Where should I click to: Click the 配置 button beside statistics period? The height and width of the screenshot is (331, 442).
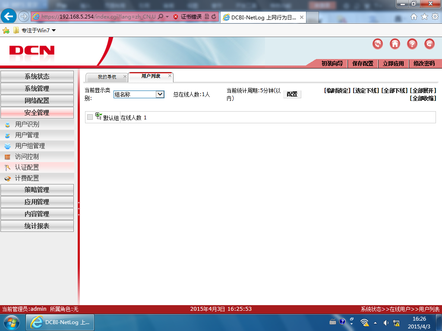pos(292,94)
